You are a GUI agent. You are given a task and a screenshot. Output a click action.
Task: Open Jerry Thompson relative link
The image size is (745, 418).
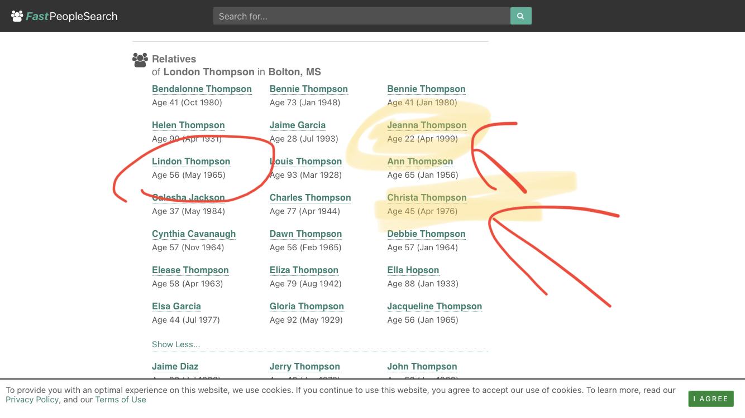305,367
